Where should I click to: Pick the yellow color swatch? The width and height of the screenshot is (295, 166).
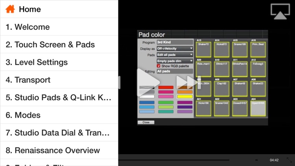point(185,96)
